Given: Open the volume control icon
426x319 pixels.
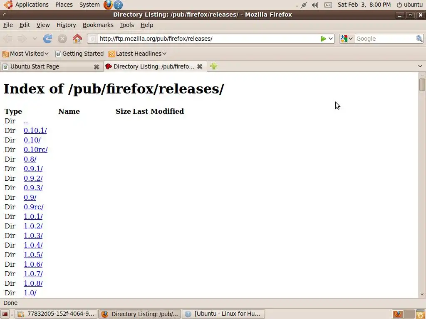Looking at the screenshot, I should pyautogui.click(x=315, y=5).
